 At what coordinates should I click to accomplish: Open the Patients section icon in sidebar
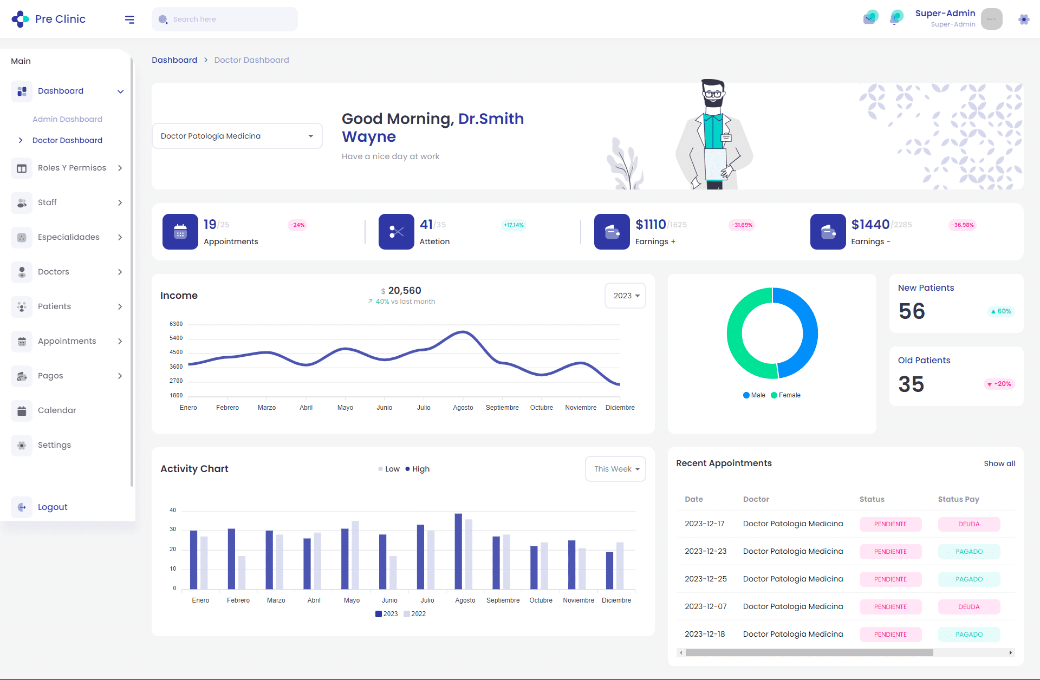pyautogui.click(x=22, y=306)
